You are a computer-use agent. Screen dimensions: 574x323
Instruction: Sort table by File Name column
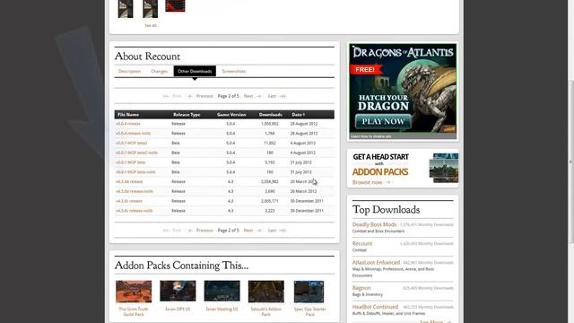tap(127, 115)
